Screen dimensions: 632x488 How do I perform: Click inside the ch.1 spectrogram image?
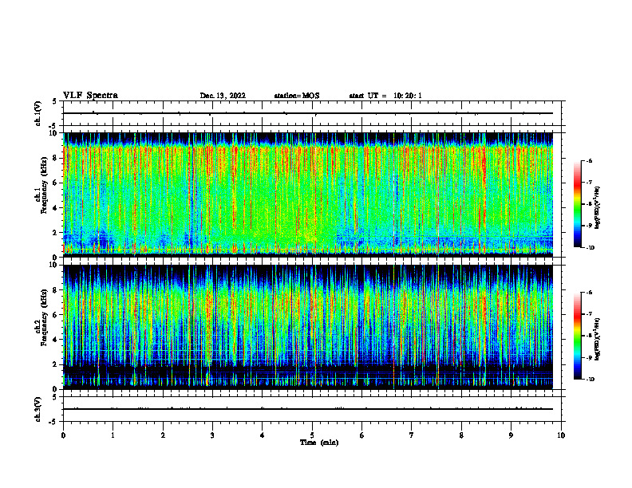point(308,195)
